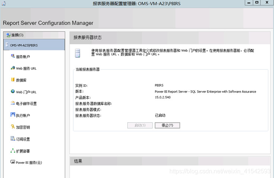Click the Report Server Configuration Manager heading
The width and height of the screenshot is (274, 178).
coord(48,23)
